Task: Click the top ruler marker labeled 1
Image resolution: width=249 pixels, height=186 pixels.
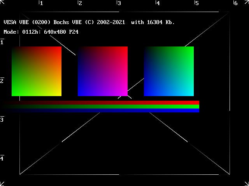Action: click(x=41, y=3)
